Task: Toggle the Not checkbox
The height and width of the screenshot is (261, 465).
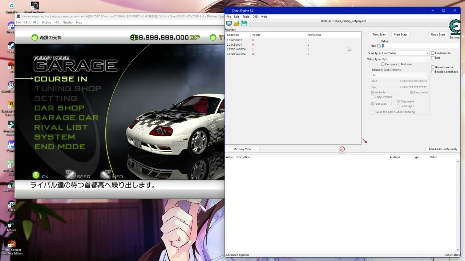Action: tap(433, 58)
